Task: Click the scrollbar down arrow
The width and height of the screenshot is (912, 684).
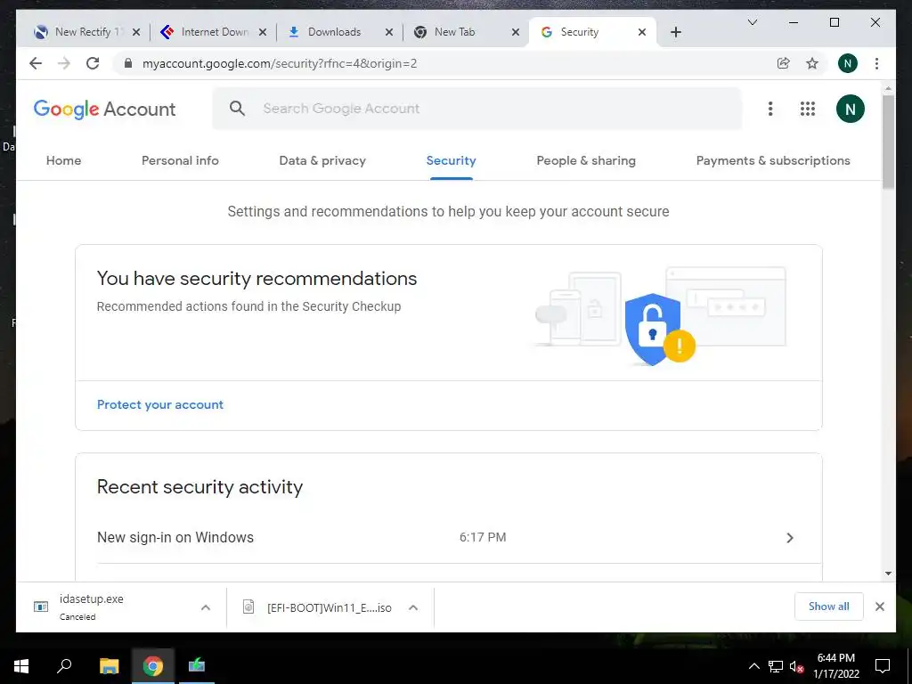Action: coord(888,574)
